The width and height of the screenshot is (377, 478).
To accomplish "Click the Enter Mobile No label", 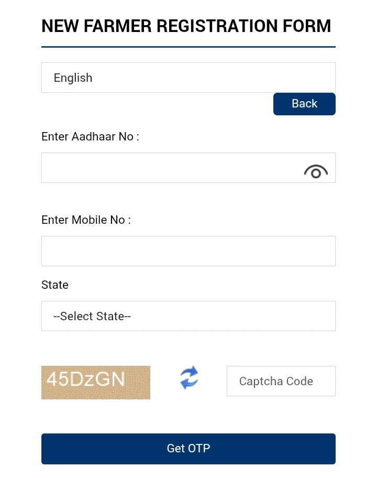I will click(86, 220).
